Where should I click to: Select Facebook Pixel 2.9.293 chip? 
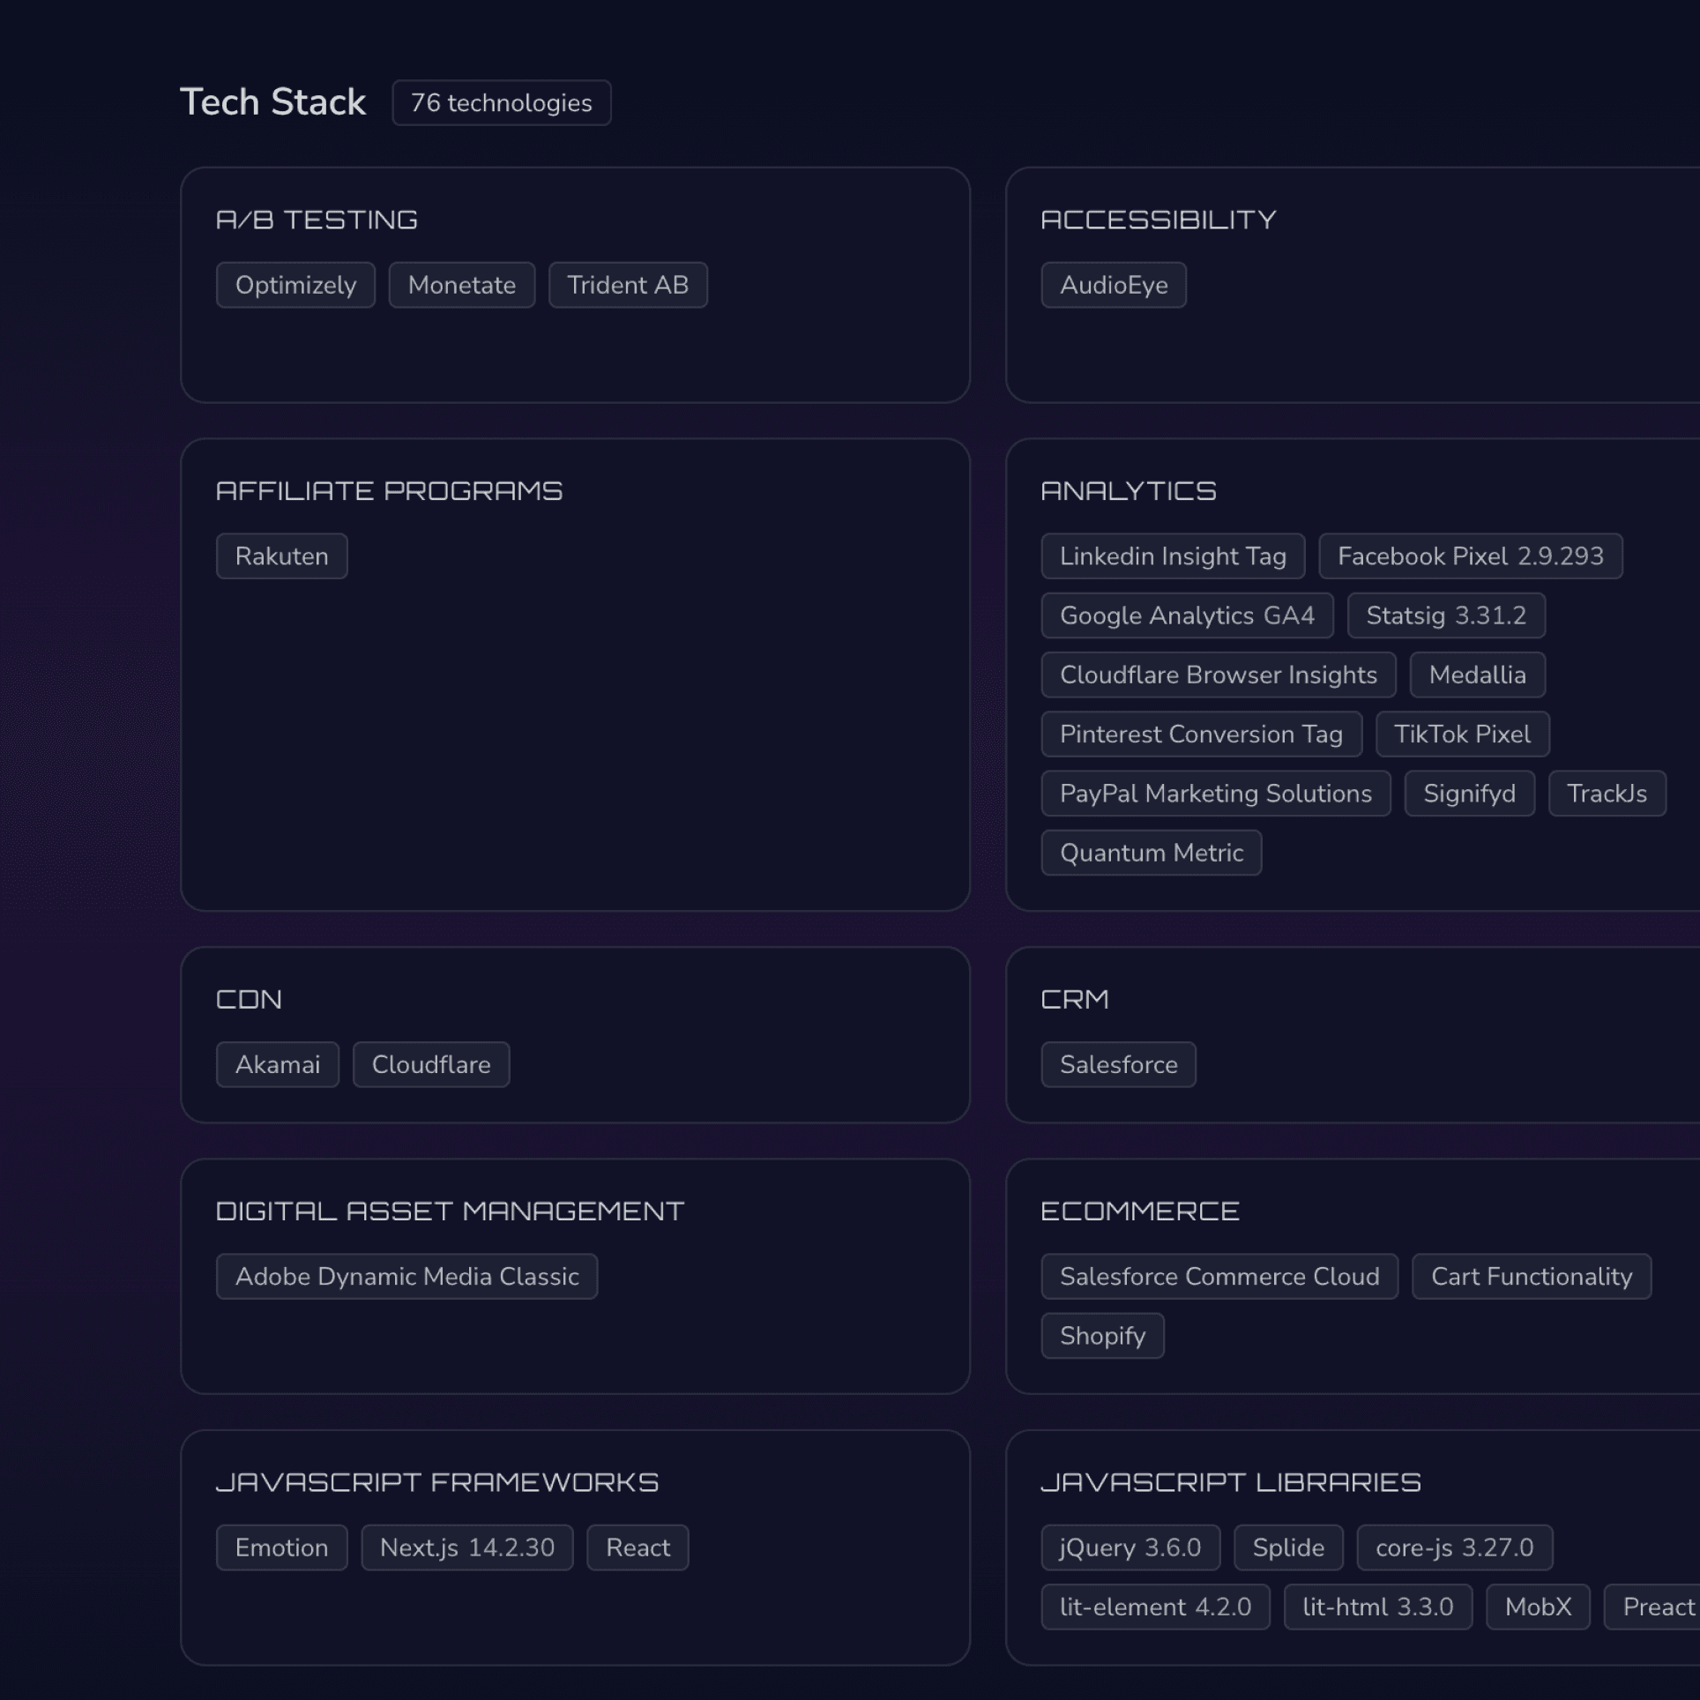(1471, 556)
